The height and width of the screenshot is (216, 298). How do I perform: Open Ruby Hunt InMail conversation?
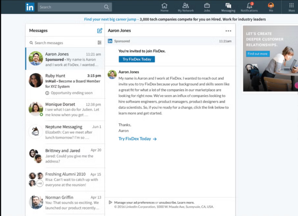(x=65, y=84)
